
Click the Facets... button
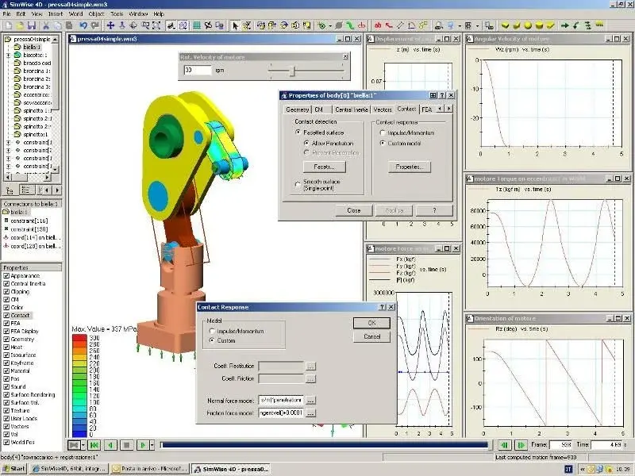click(x=325, y=167)
